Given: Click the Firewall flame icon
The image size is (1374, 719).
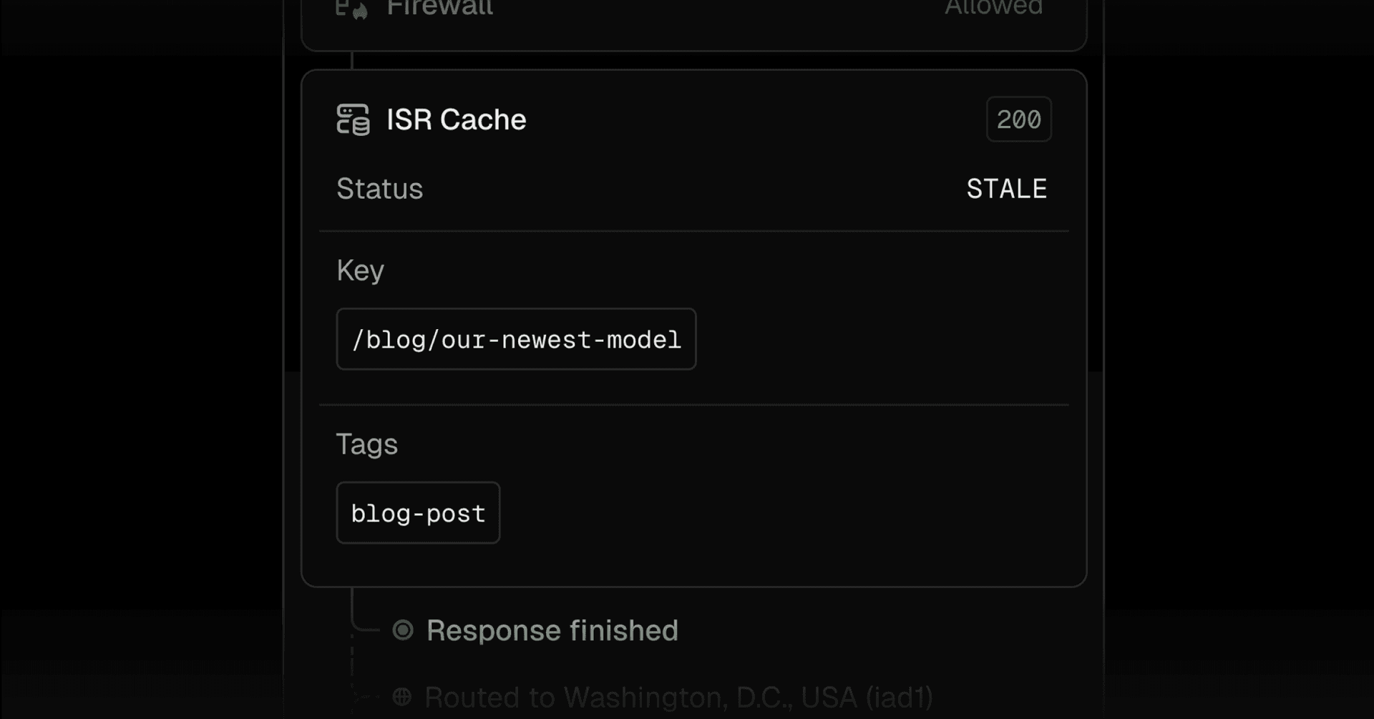Looking at the screenshot, I should click(352, 9).
